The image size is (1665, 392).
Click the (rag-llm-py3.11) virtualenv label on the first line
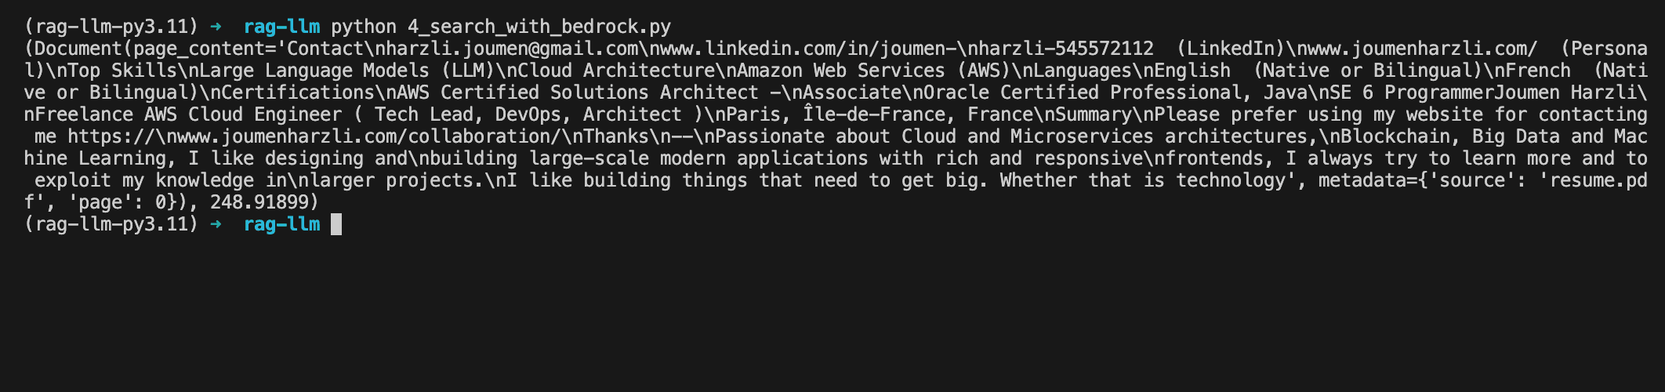tap(111, 27)
